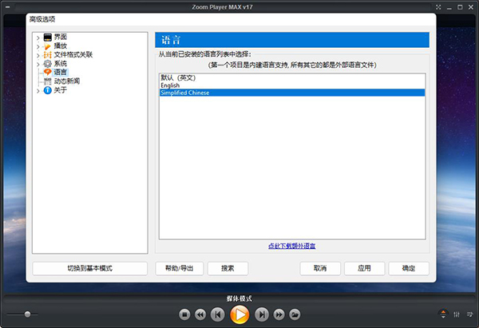Click the volume slider at bottom left
The height and width of the screenshot is (328, 479).
click(22, 314)
